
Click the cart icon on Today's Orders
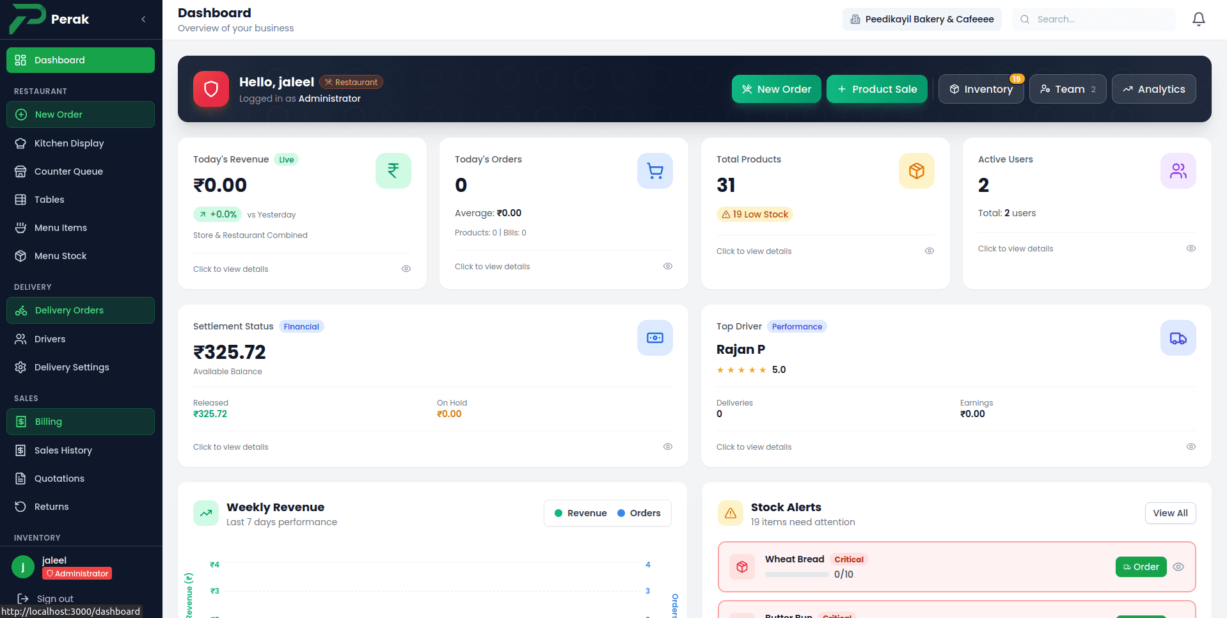coord(655,171)
